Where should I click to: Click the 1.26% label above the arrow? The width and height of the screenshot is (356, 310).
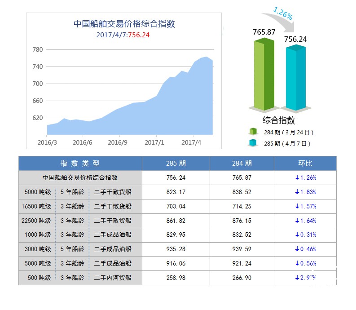[x=283, y=13]
